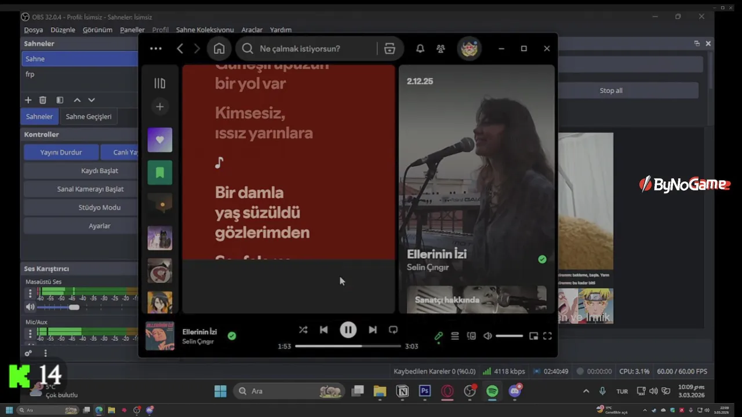Toggle shuffle in Spotify player
This screenshot has width=742, height=417.
(x=303, y=330)
